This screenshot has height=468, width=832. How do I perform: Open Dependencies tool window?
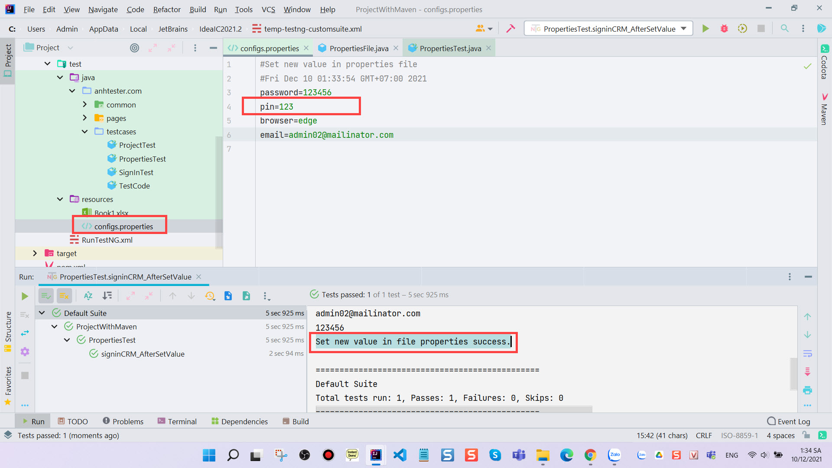pyautogui.click(x=240, y=421)
